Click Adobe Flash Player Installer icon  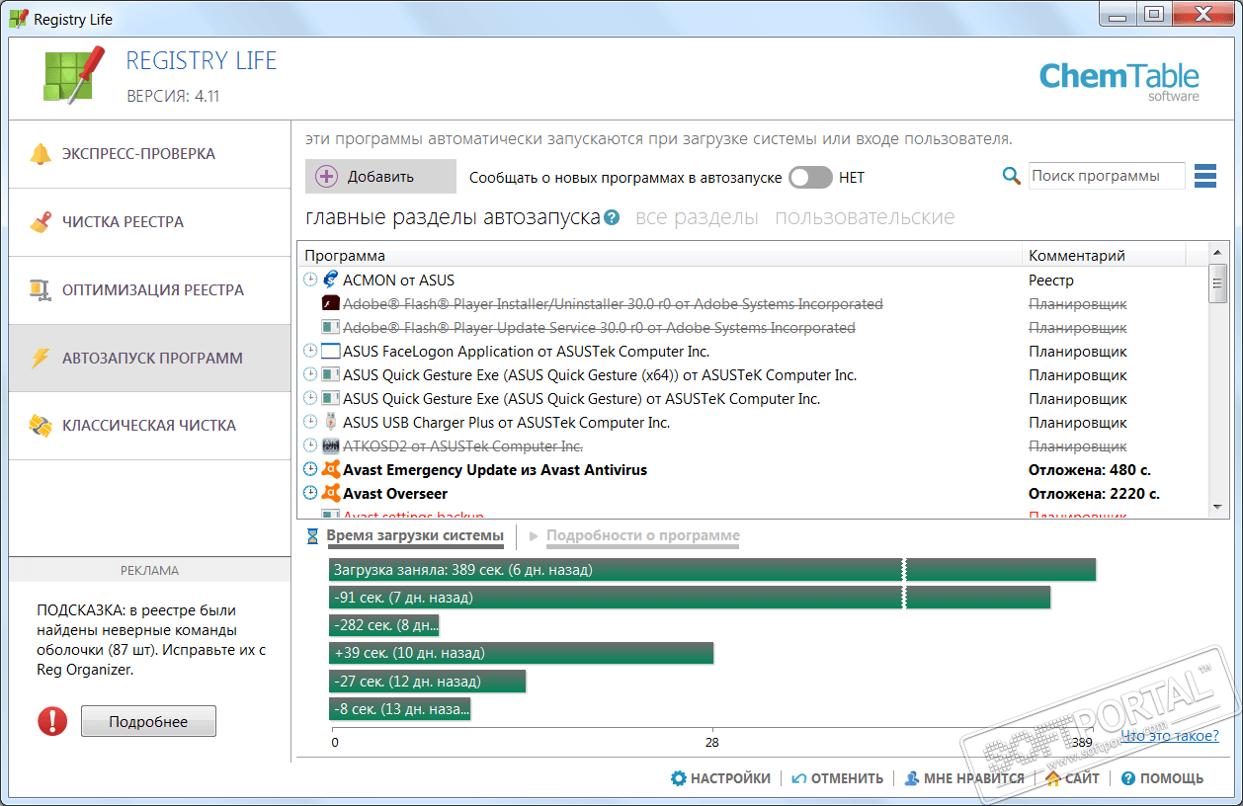[x=331, y=304]
